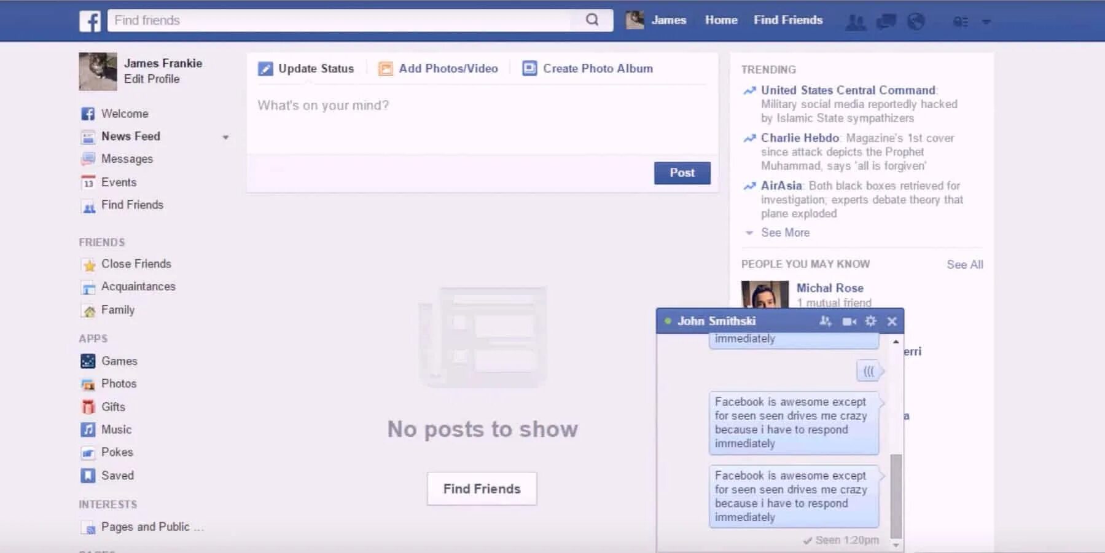Click the Messages icon in the left sidebar
1105x553 pixels.
(88, 159)
